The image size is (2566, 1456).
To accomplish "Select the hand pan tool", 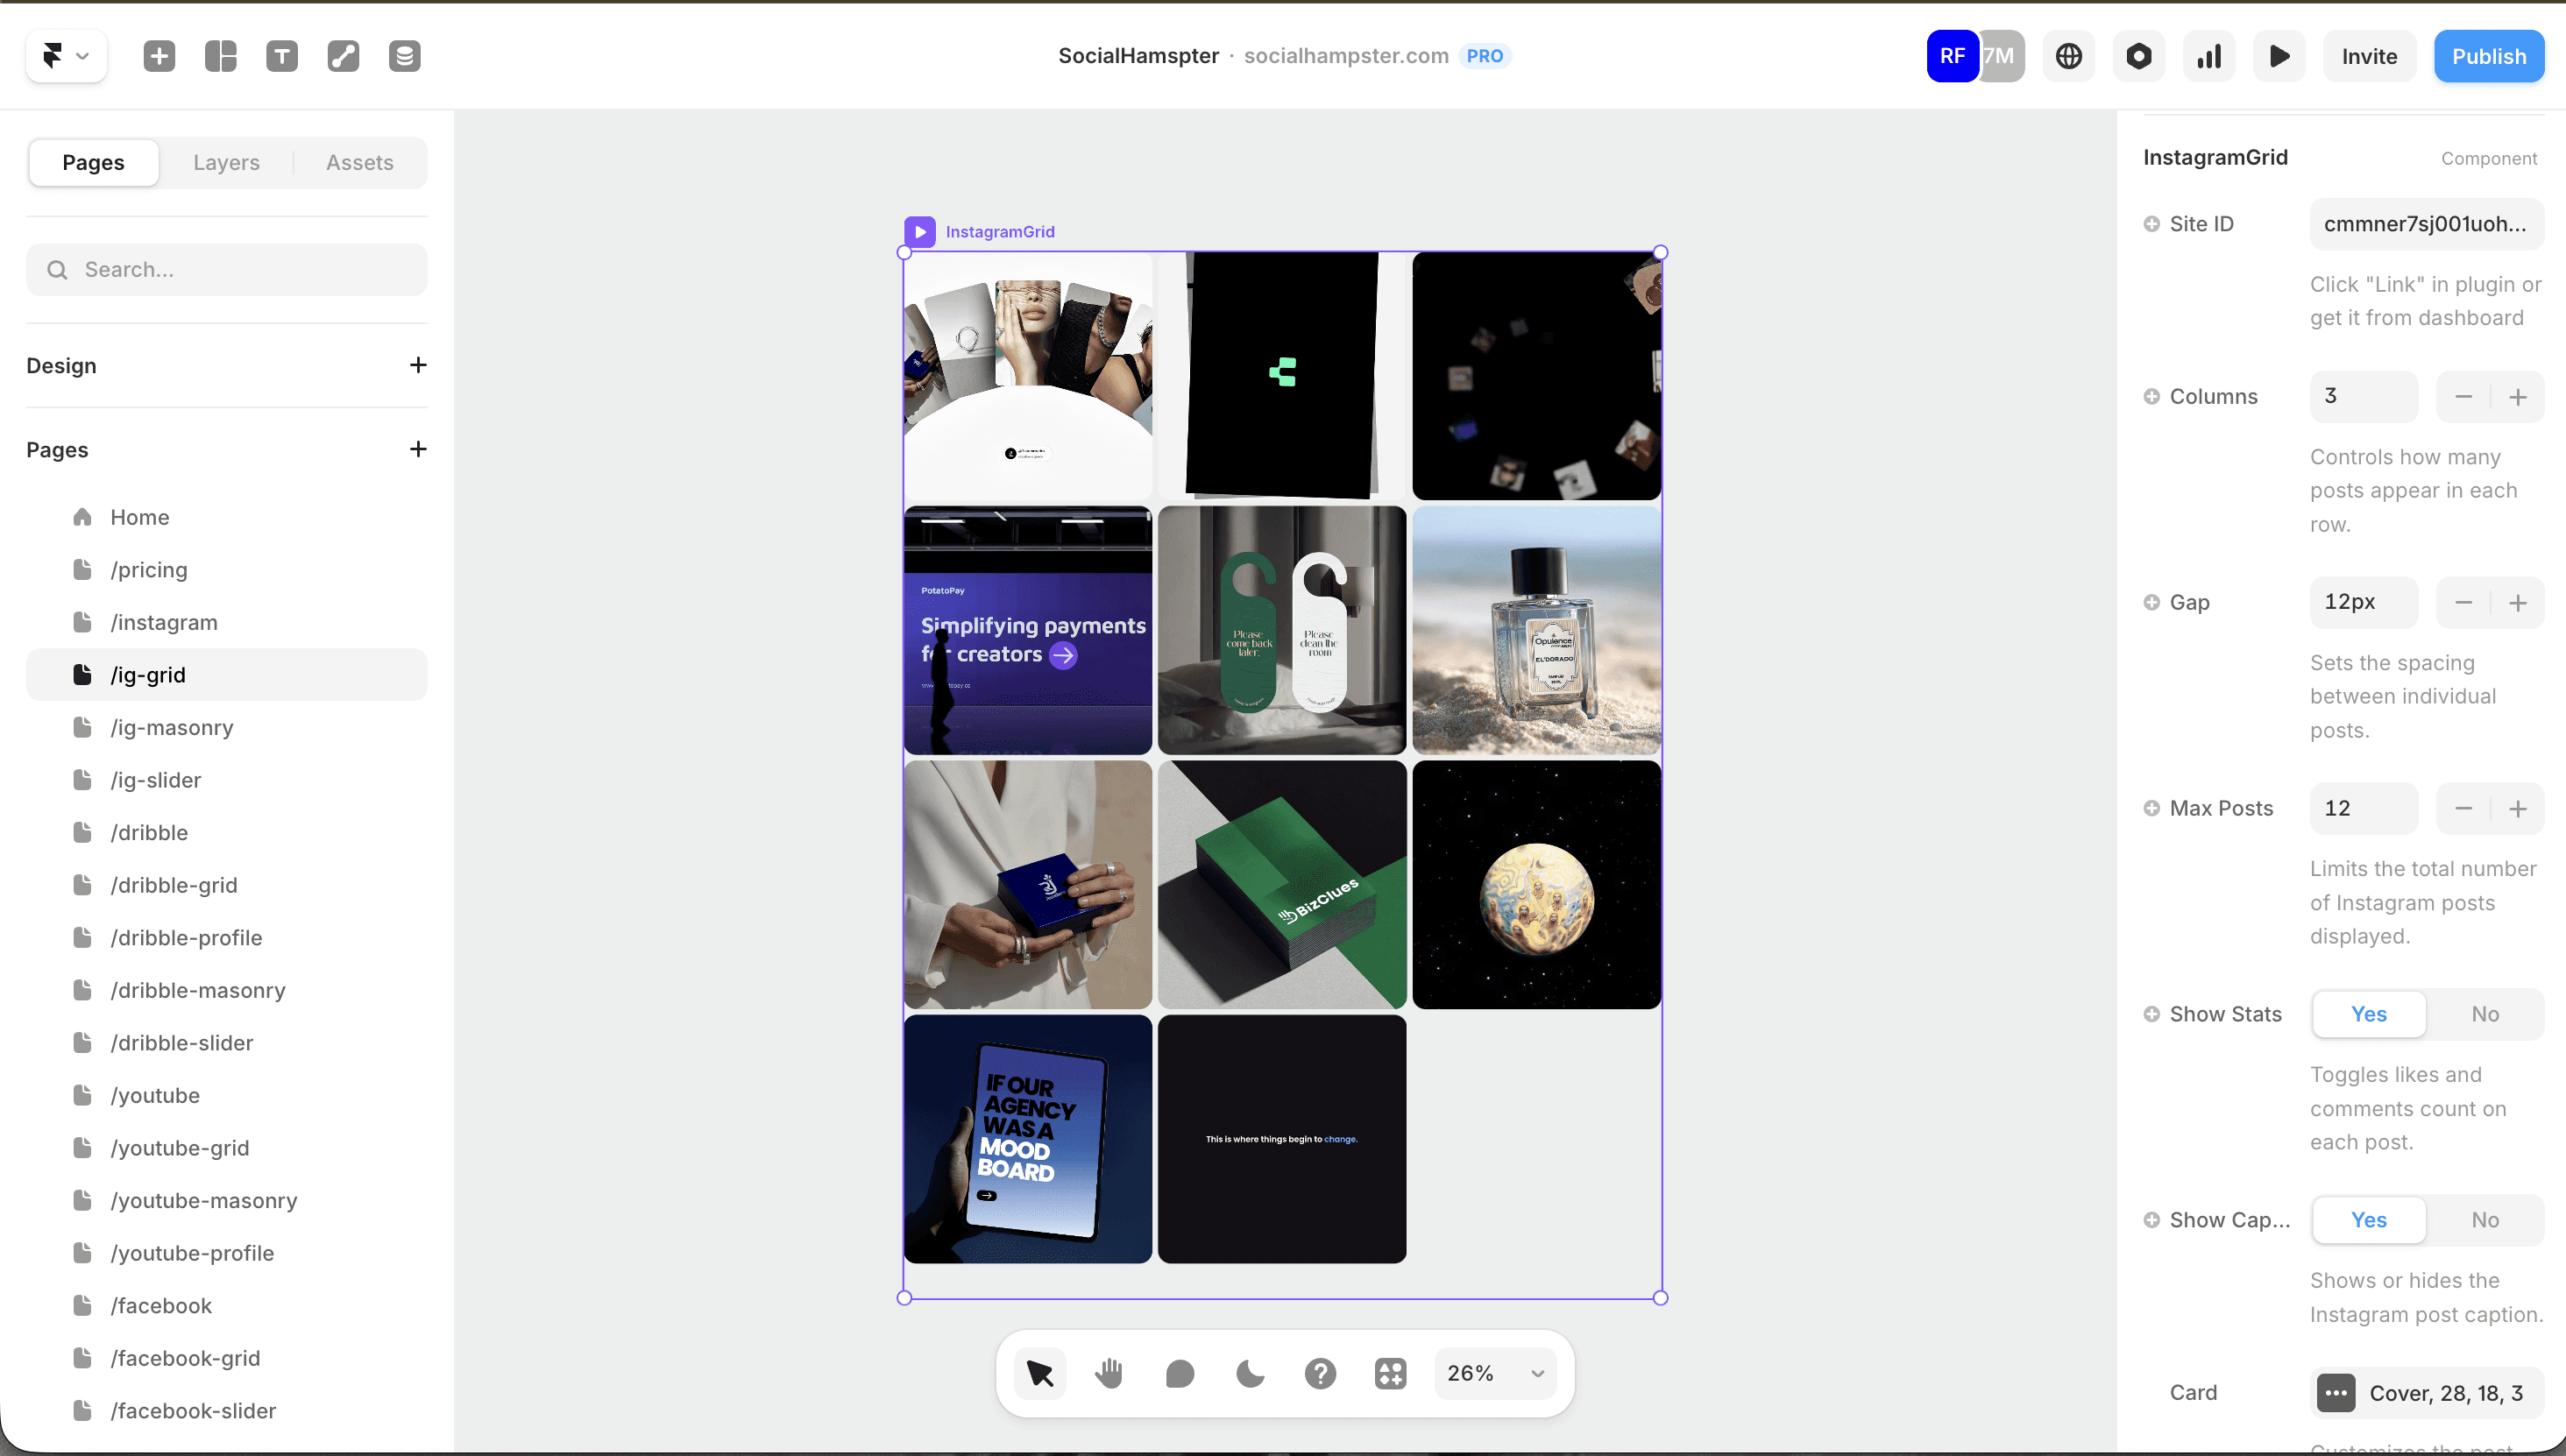I will [1109, 1374].
